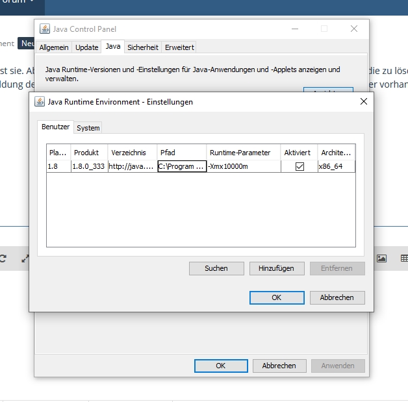Click the Aktiviert column header
The width and height of the screenshot is (408, 402).
click(299, 153)
